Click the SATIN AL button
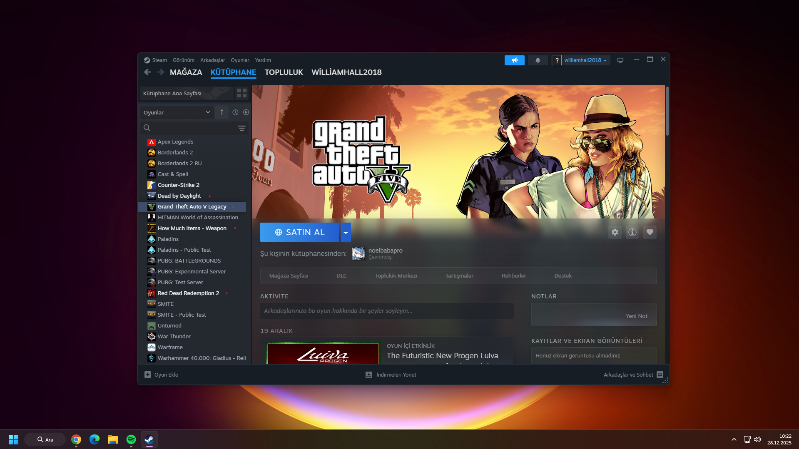Image resolution: width=799 pixels, height=449 pixels. 300,232
